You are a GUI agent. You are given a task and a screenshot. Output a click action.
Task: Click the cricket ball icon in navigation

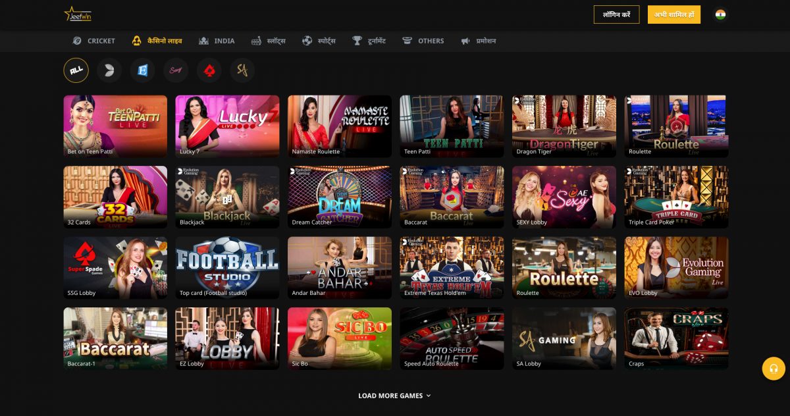pyautogui.click(x=77, y=41)
